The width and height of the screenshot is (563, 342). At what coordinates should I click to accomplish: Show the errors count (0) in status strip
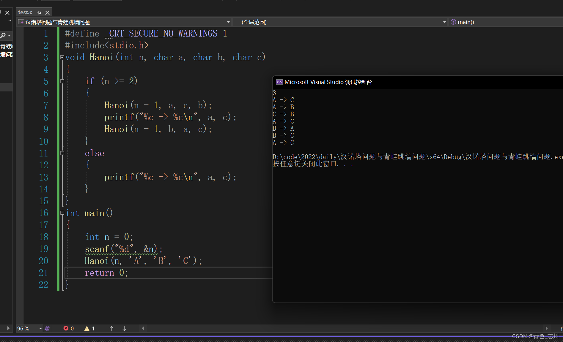coord(69,328)
